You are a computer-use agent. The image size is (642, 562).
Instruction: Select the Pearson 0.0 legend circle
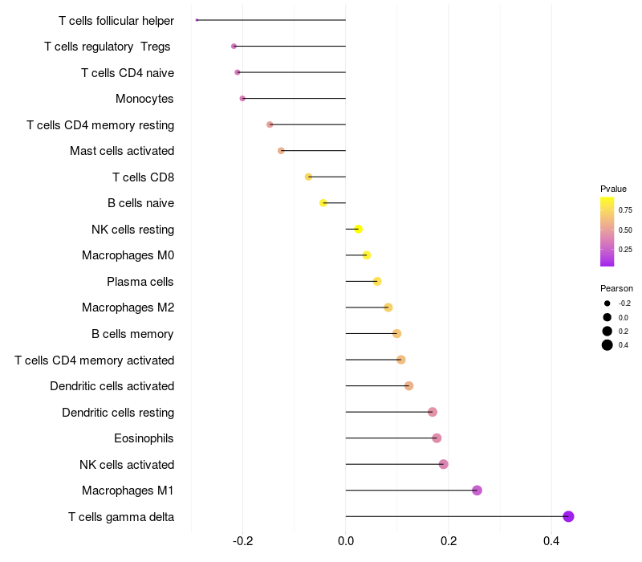(x=607, y=317)
